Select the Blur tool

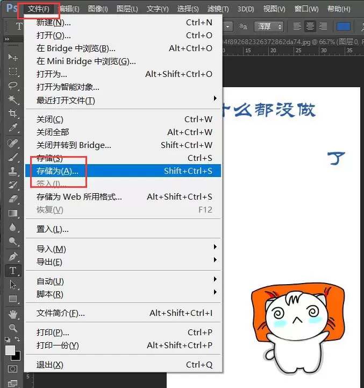coord(12,227)
